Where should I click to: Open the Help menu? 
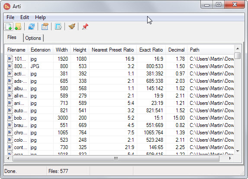point(40,17)
